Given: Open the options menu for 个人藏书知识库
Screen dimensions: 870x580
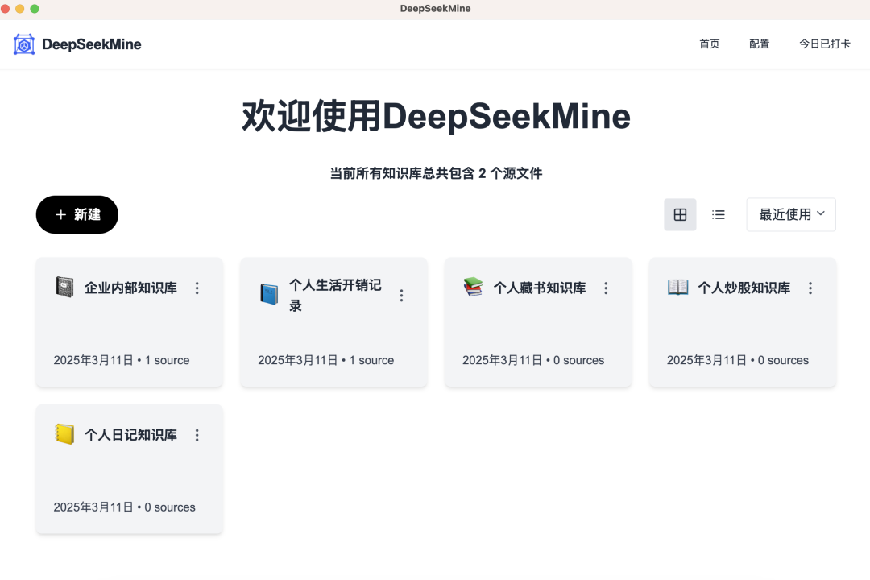Looking at the screenshot, I should click(606, 288).
